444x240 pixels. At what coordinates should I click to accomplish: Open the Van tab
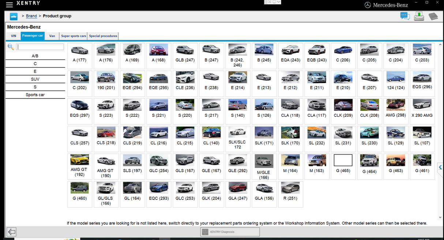tap(52, 36)
